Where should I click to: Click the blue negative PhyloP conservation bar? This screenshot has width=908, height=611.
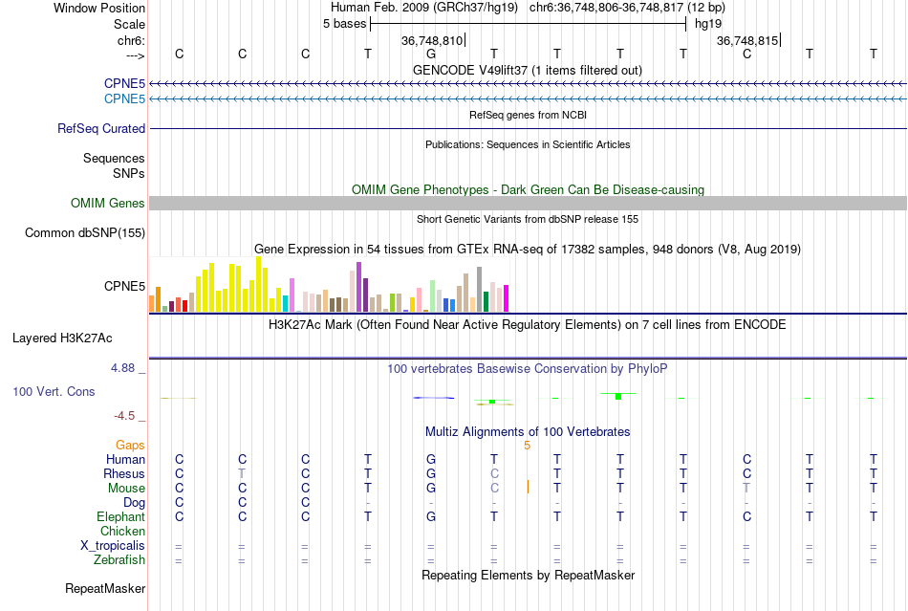point(433,398)
